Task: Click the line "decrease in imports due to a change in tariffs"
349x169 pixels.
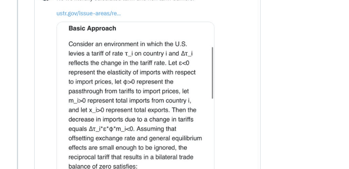Action: (x=131, y=119)
